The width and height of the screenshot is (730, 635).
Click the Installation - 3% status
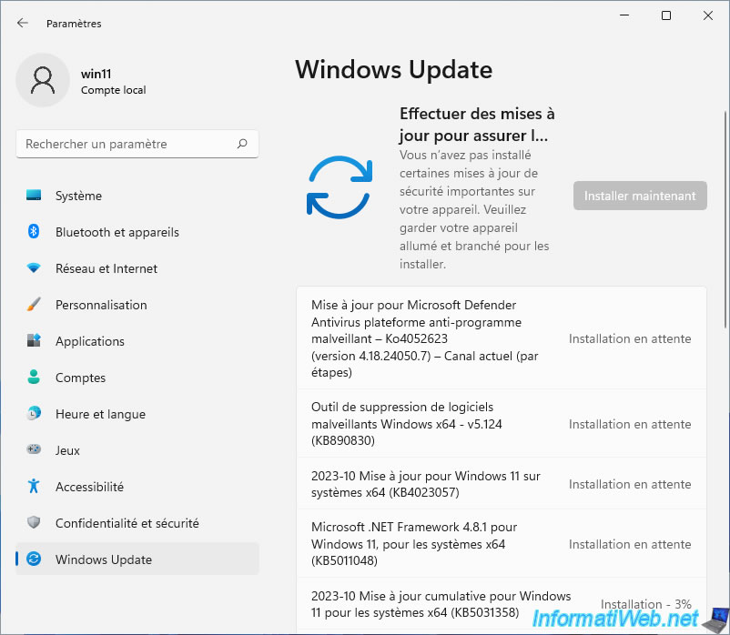[x=645, y=604]
